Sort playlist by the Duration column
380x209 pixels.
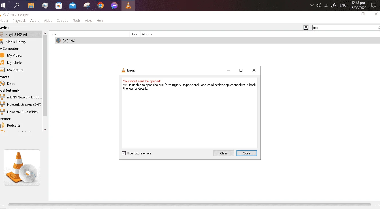click(x=135, y=34)
